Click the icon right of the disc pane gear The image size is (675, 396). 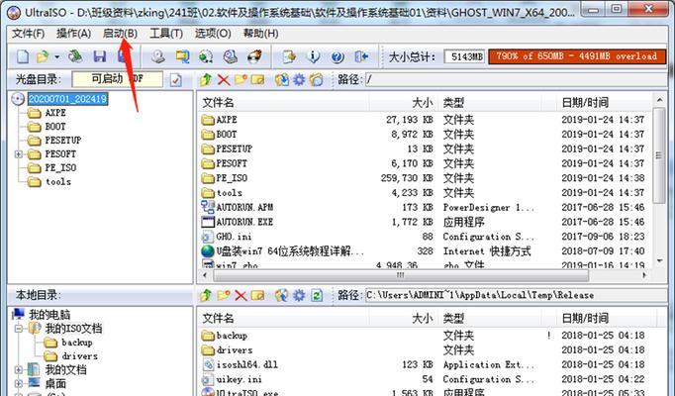[317, 79]
